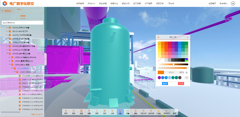The height and width of the screenshot is (117, 240).
Task: Select the 测量 measure tool in bottom toolbar
Action: coord(128,112)
